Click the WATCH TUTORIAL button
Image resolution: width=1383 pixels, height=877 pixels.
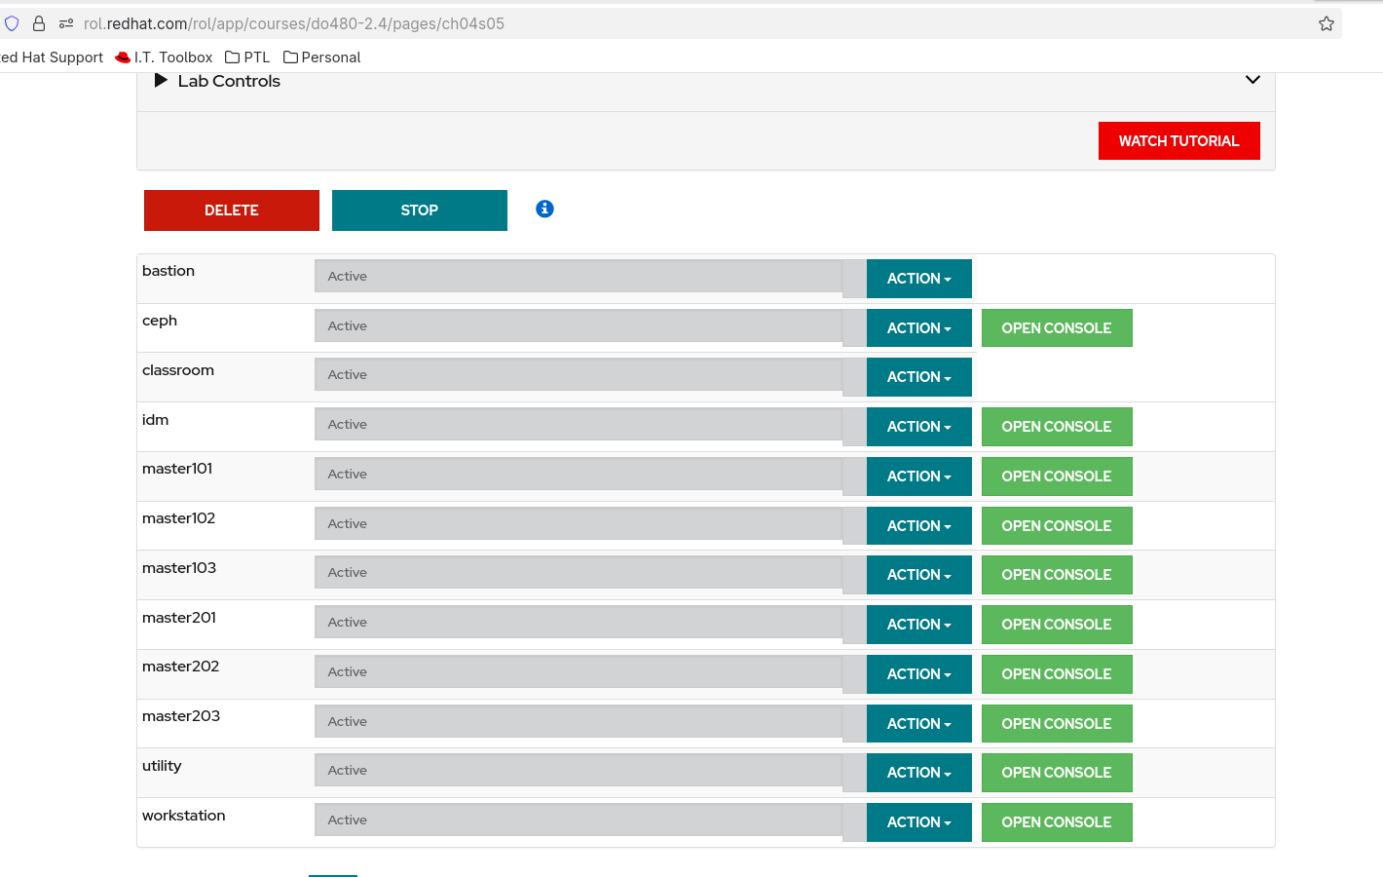click(x=1178, y=140)
